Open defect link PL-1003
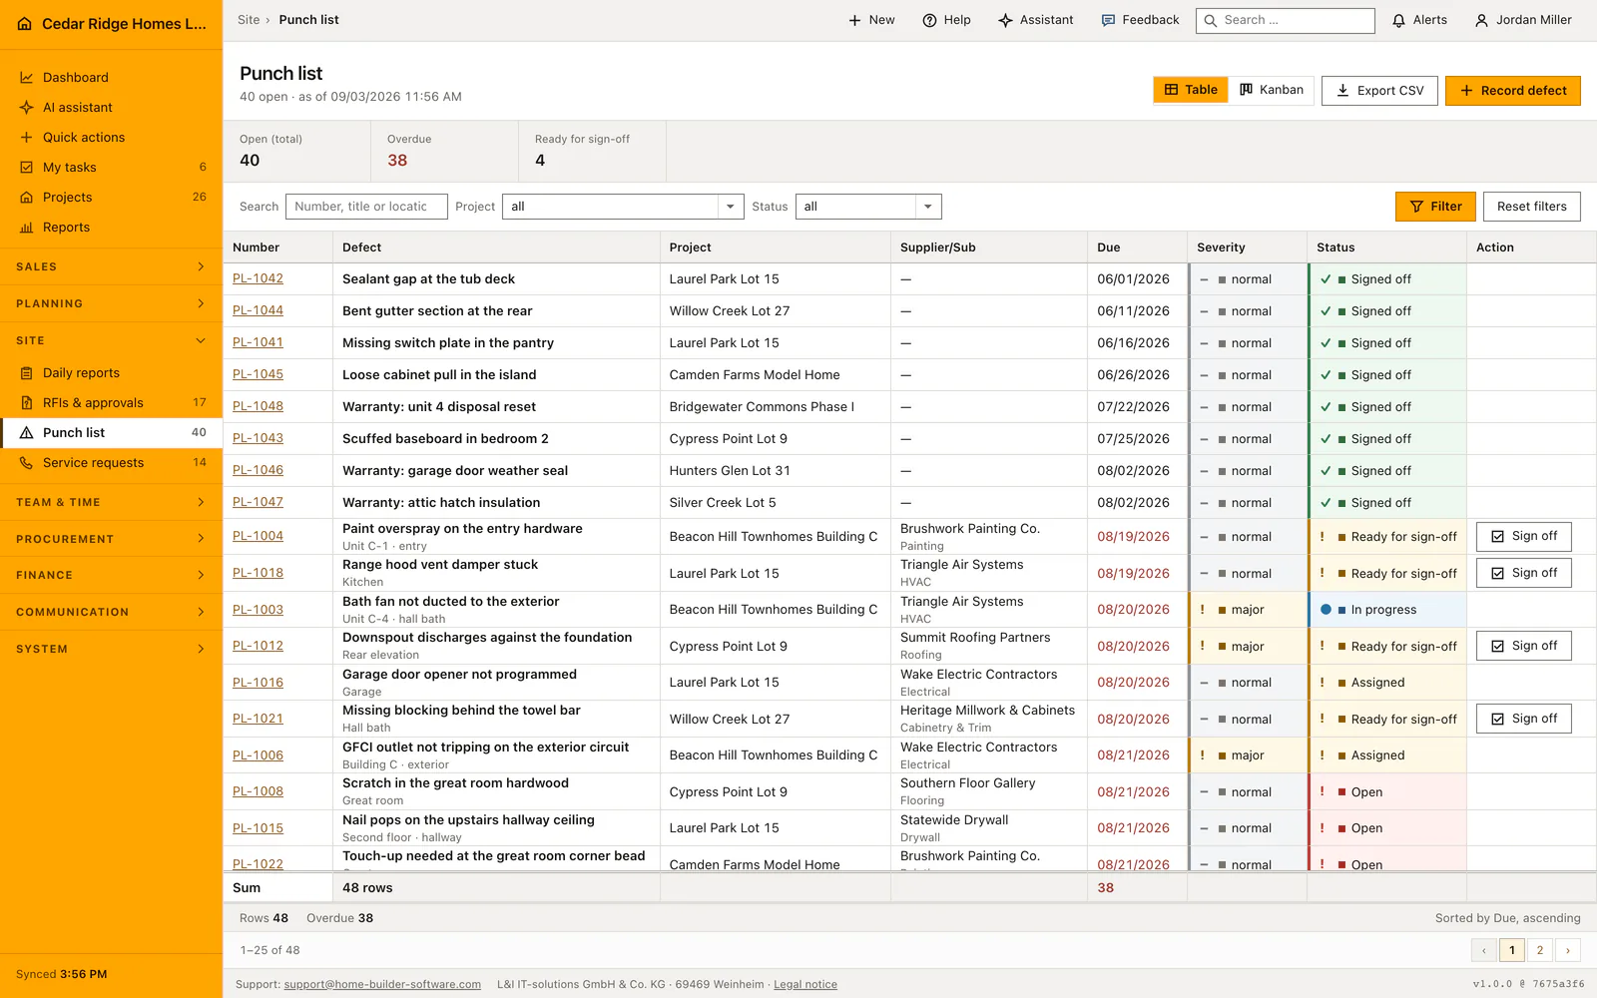Image resolution: width=1597 pixels, height=998 pixels. tap(258, 610)
